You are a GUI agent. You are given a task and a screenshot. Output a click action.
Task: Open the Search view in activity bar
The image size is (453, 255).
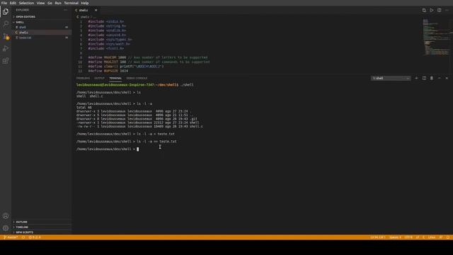pyautogui.click(x=6, y=24)
